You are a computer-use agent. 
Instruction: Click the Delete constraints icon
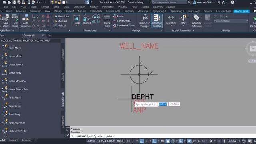click(118, 16)
